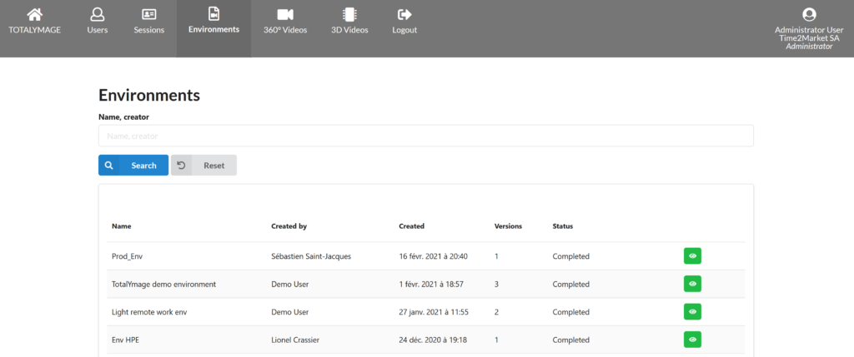The image size is (854, 357).
Task: Open 360° Videos camera icon
Action: click(x=285, y=14)
